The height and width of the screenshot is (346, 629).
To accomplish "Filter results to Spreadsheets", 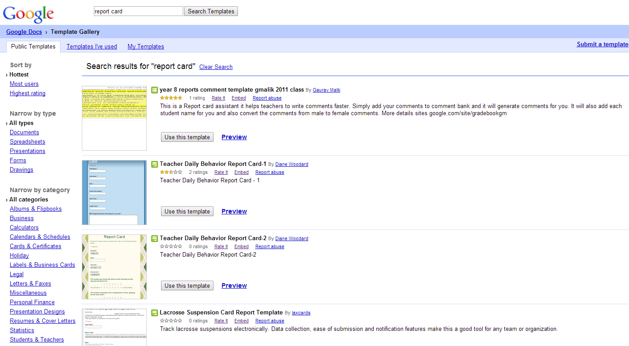I will click(28, 141).
